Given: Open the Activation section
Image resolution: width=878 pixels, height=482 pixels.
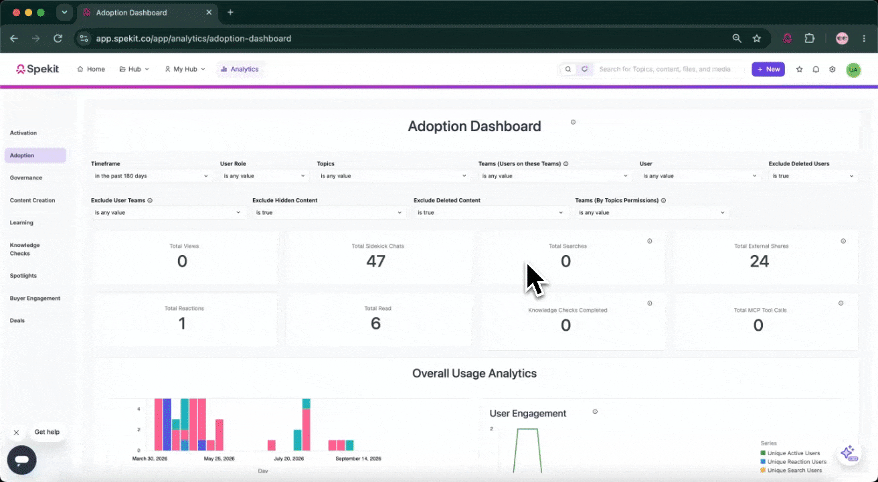Looking at the screenshot, I should tap(23, 133).
